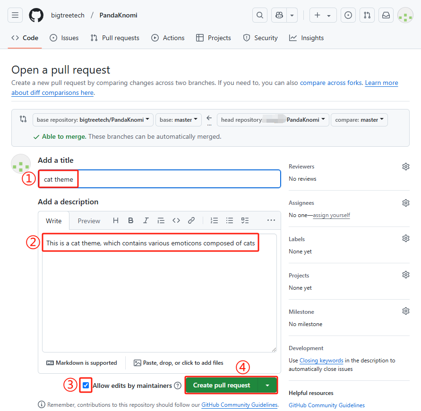Open notifications inbox icon
Image resolution: width=421 pixels, height=411 pixels.
386,15
